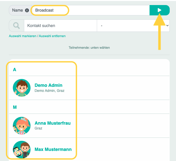This screenshot has height=161, width=176.
Task: Click the Auswahl entfernen link
Action: click(x=52, y=36)
